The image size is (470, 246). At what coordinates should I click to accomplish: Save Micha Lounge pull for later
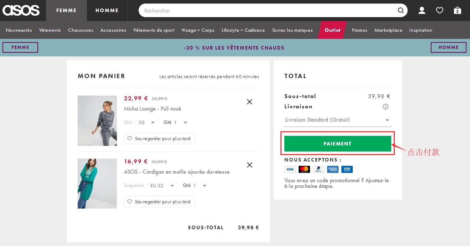pos(159,139)
